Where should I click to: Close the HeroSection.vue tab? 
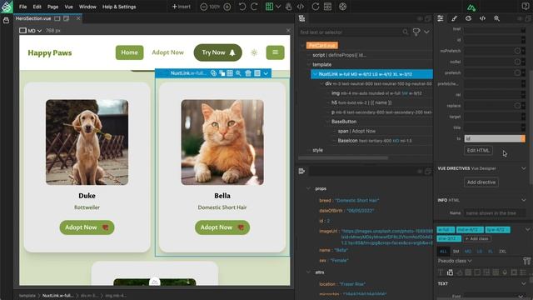[78, 18]
